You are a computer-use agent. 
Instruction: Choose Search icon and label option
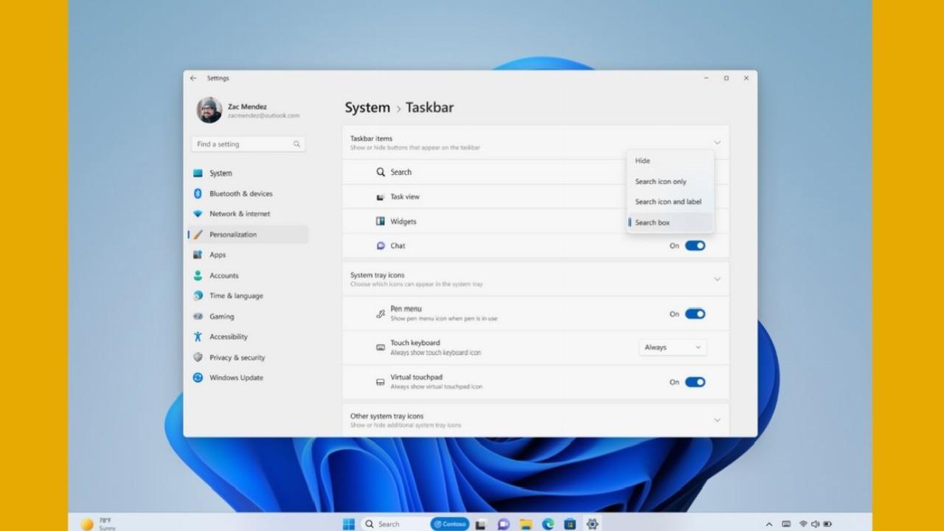click(670, 201)
